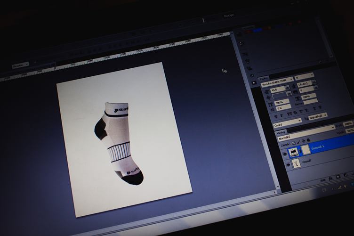Click the link layers icon at panel bottom

coord(323,180)
